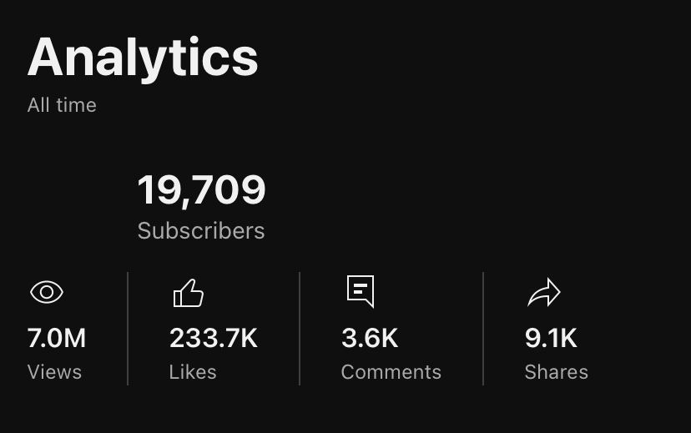Open the Views label
The width and height of the screenshot is (691, 433).
pos(54,372)
